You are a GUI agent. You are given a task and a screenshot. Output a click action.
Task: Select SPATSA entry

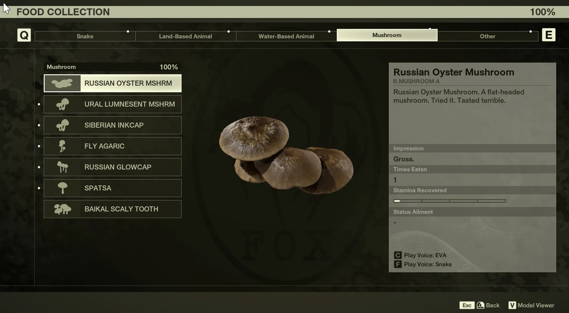point(113,188)
